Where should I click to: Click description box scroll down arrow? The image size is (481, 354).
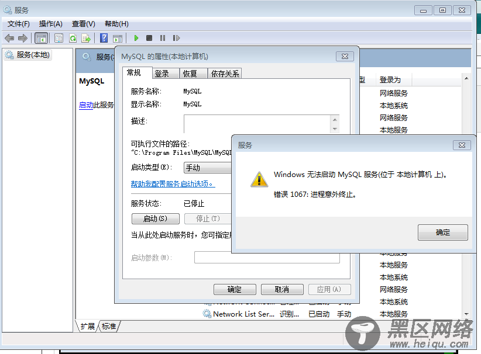pyautogui.click(x=335, y=129)
